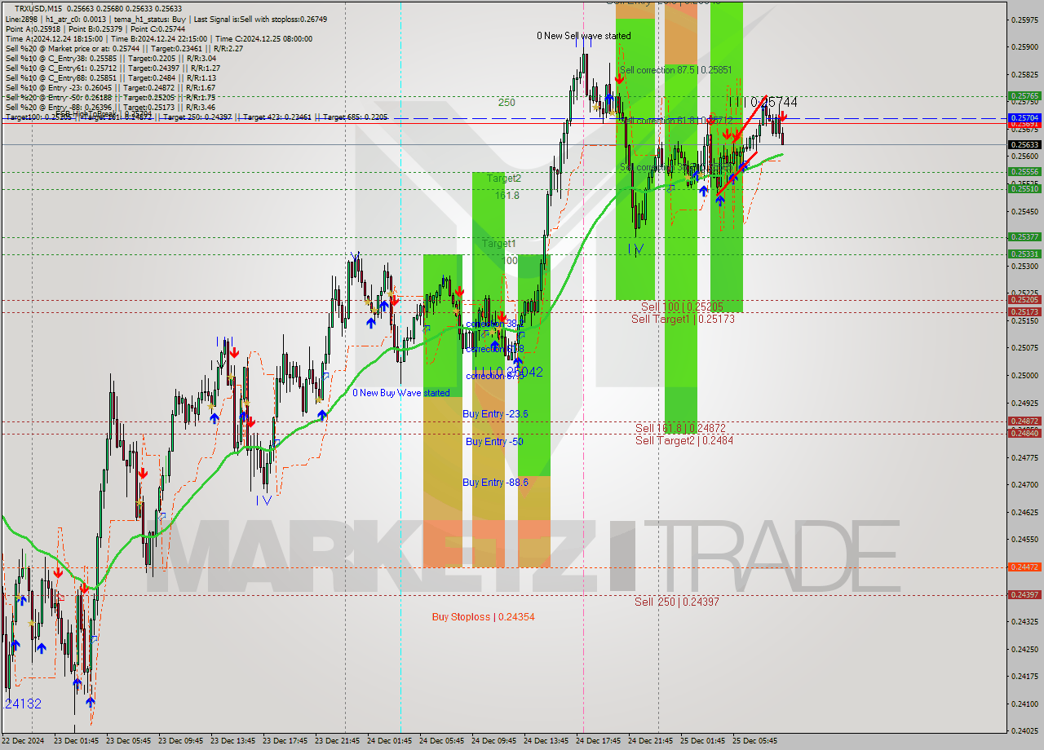This screenshot has height=750, width=1044.
Task: Click the current price 0.25633 axis tag
Action: pos(1024,145)
